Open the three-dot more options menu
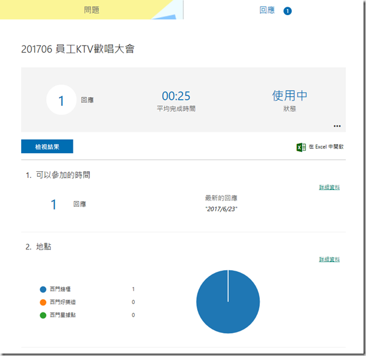This screenshot has width=366, height=356. (x=337, y=127)
